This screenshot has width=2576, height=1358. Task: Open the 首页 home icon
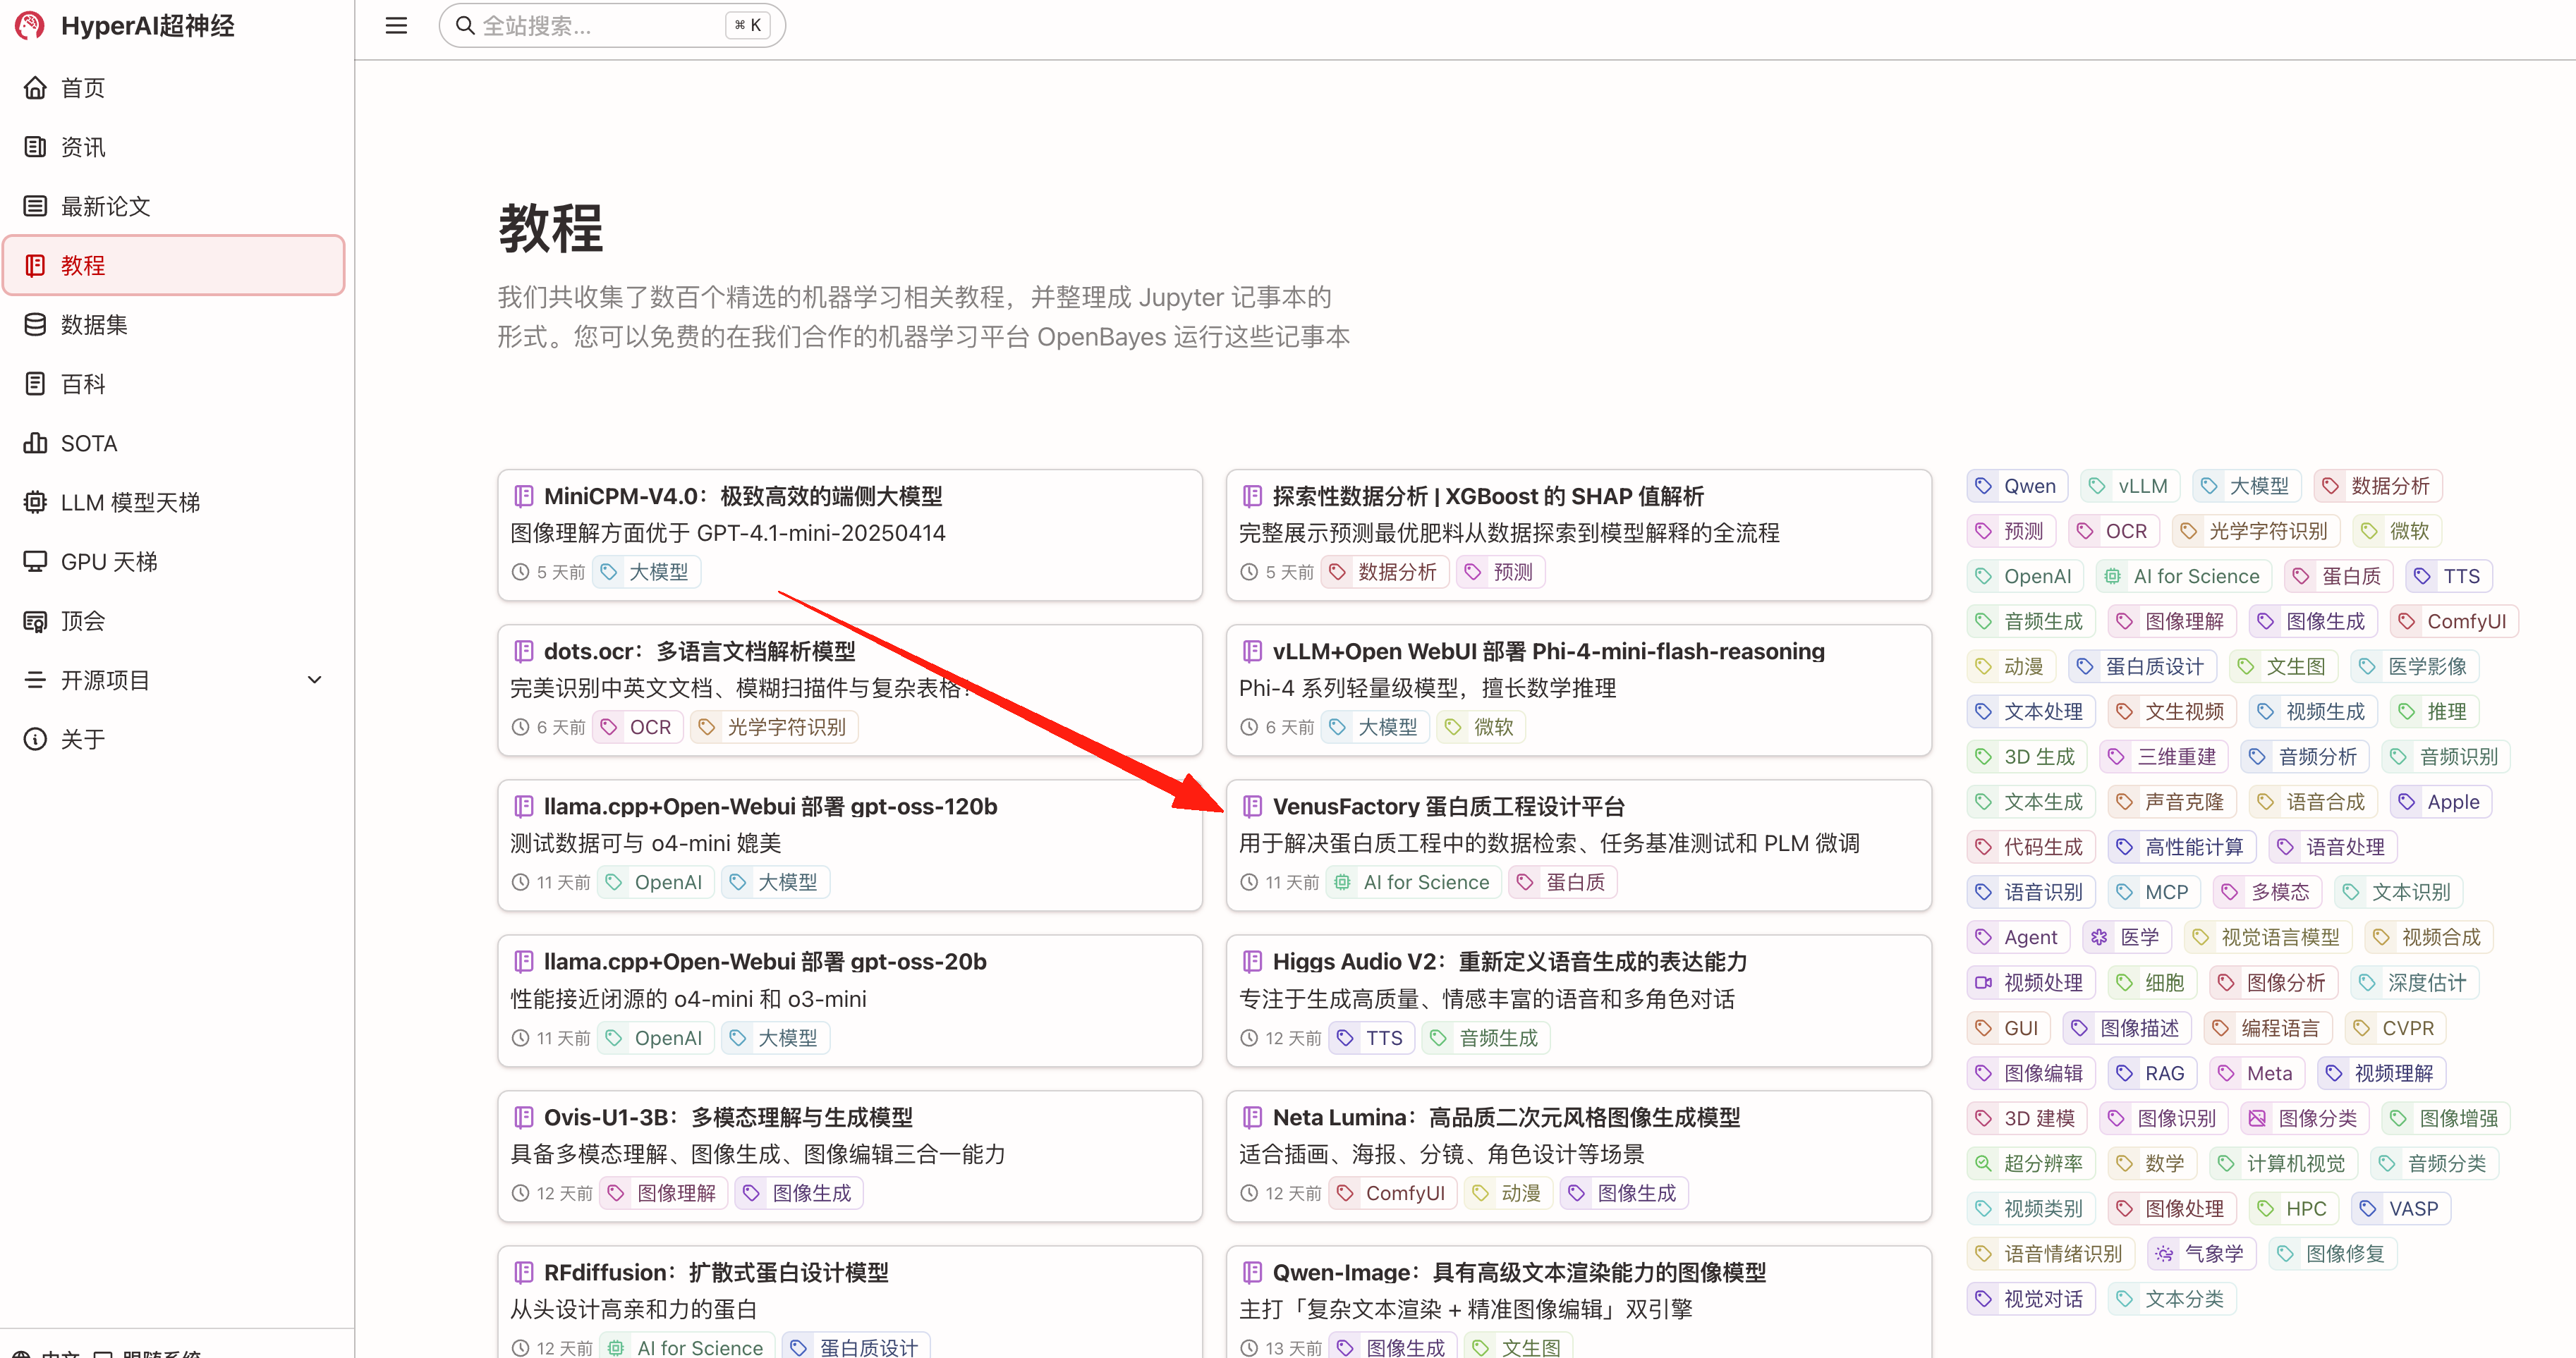coord(35,88)
